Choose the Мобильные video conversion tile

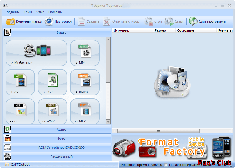point(36,53)
